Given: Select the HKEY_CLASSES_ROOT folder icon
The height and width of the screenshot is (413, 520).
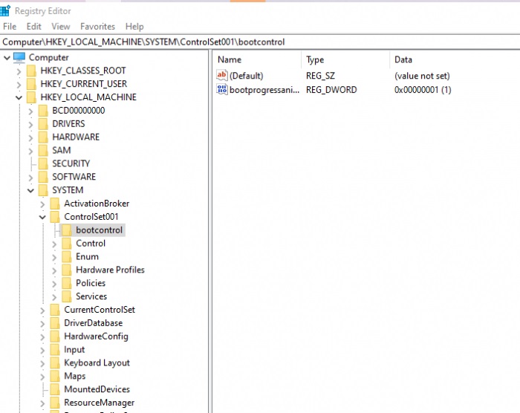Looking at the screenshot, I should pos(31,71).
